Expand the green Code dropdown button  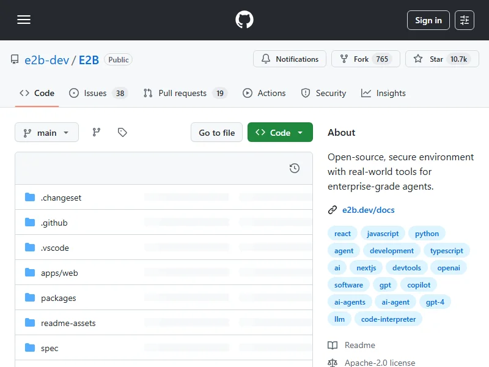pos(280,133)
